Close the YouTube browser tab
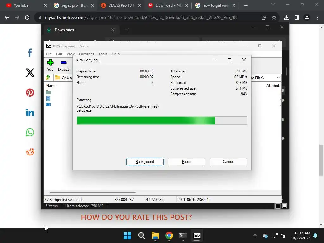 (45, 5)
